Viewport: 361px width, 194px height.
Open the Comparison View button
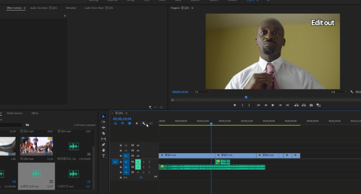pyautogui.click(x=318, y=105)
